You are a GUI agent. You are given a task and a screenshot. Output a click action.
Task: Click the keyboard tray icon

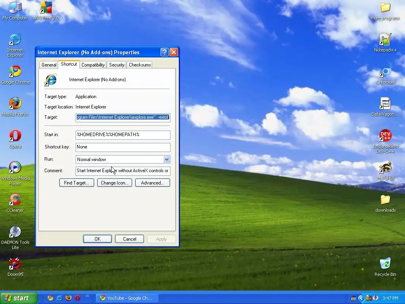point(353,298)
